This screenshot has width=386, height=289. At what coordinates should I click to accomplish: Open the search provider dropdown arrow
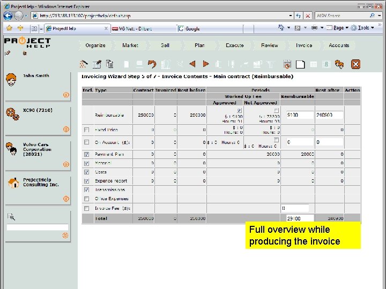(379, 16)
